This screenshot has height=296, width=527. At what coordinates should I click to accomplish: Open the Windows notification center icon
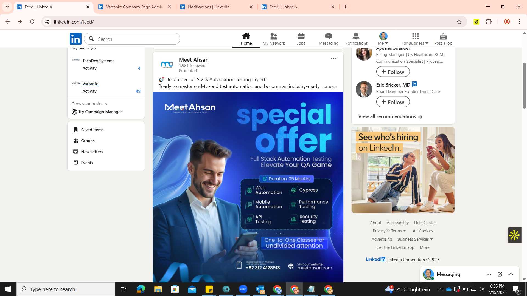[x=516, y=289]
